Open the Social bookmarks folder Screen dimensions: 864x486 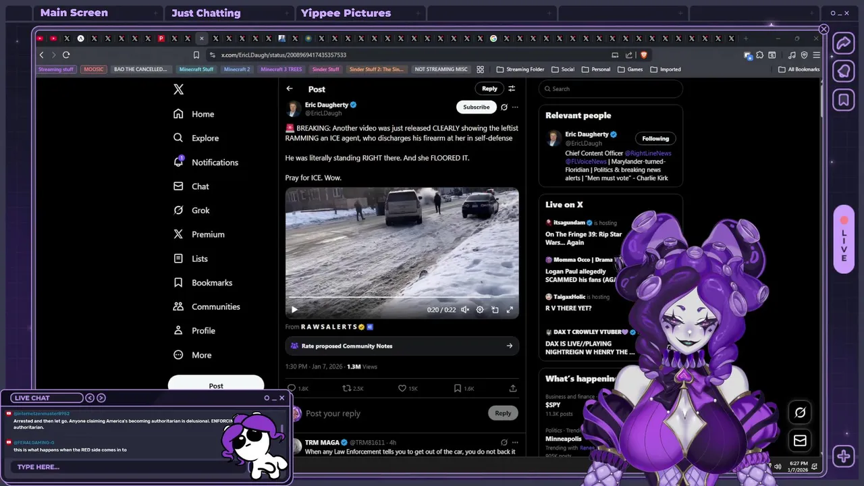click(x=563, y=69)
